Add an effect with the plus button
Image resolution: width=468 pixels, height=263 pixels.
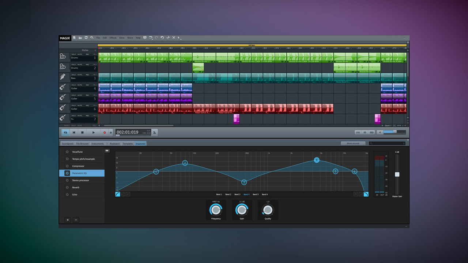coord(68,220)
